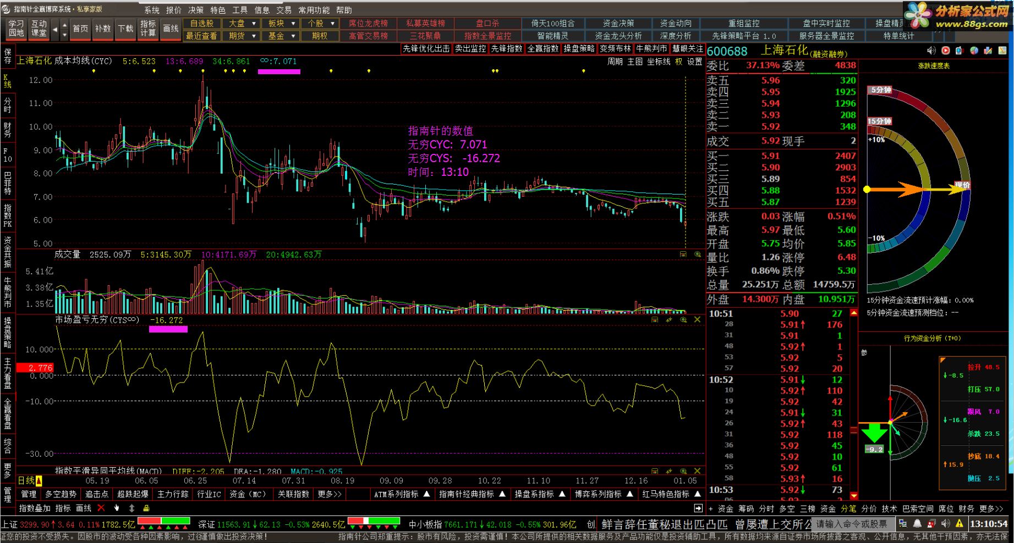1014x543 pixels.
Task: Click the speaker icon in bottom tray
Action: pos(945,523)
